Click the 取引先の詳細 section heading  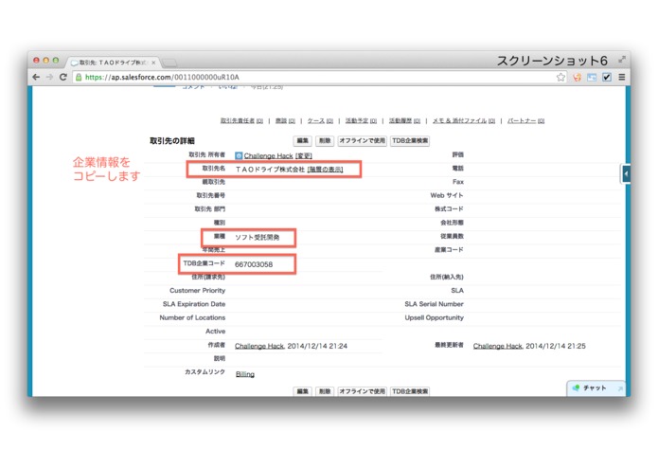[x=172, y=140]
